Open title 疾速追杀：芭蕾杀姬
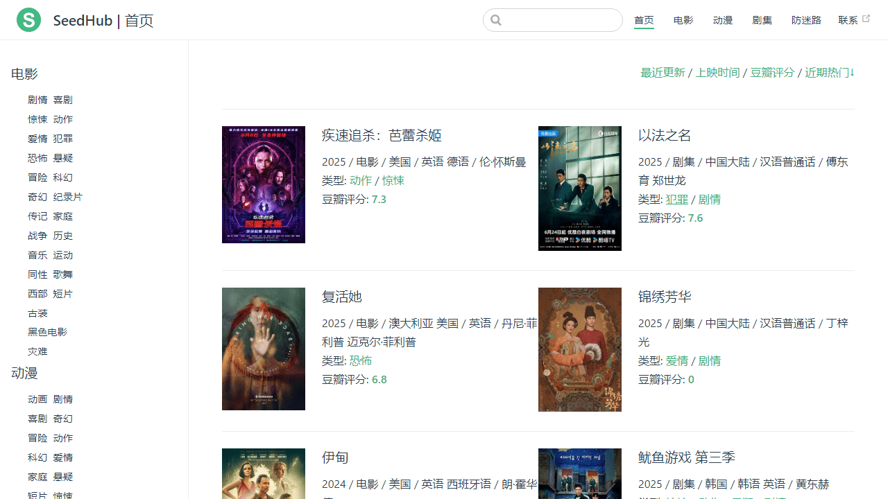 382,135
